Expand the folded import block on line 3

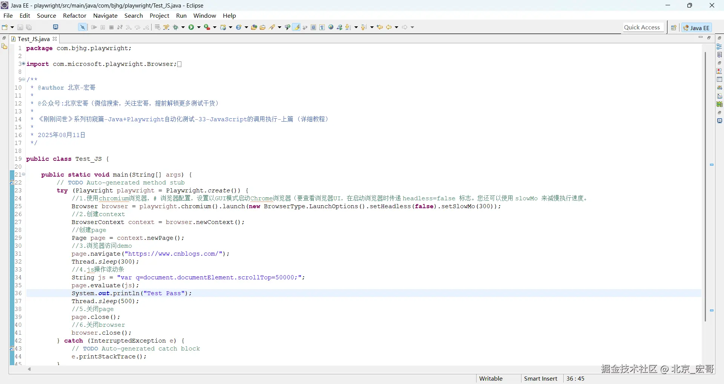click(23, 64)
